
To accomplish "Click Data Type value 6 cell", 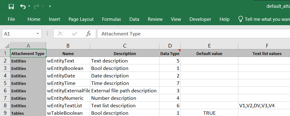I will (170, 105).
